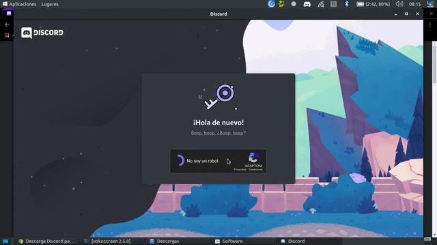Click the grey recording dot tray icon

pos(294,4)
